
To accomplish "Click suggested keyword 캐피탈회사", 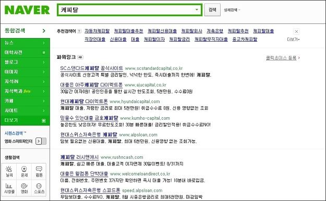I will [192, 31].
